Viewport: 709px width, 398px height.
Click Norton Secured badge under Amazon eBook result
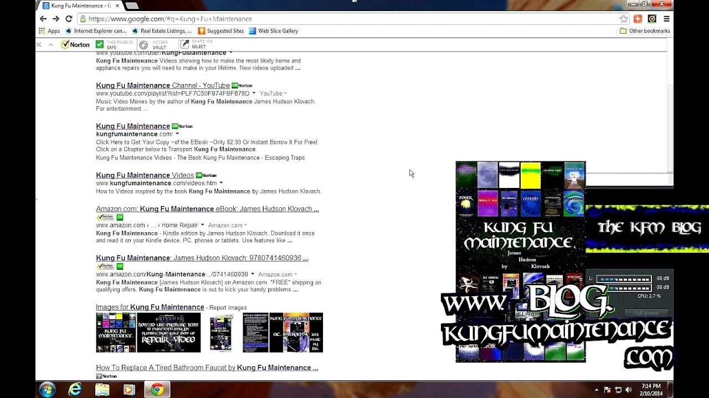pos(105,217)
